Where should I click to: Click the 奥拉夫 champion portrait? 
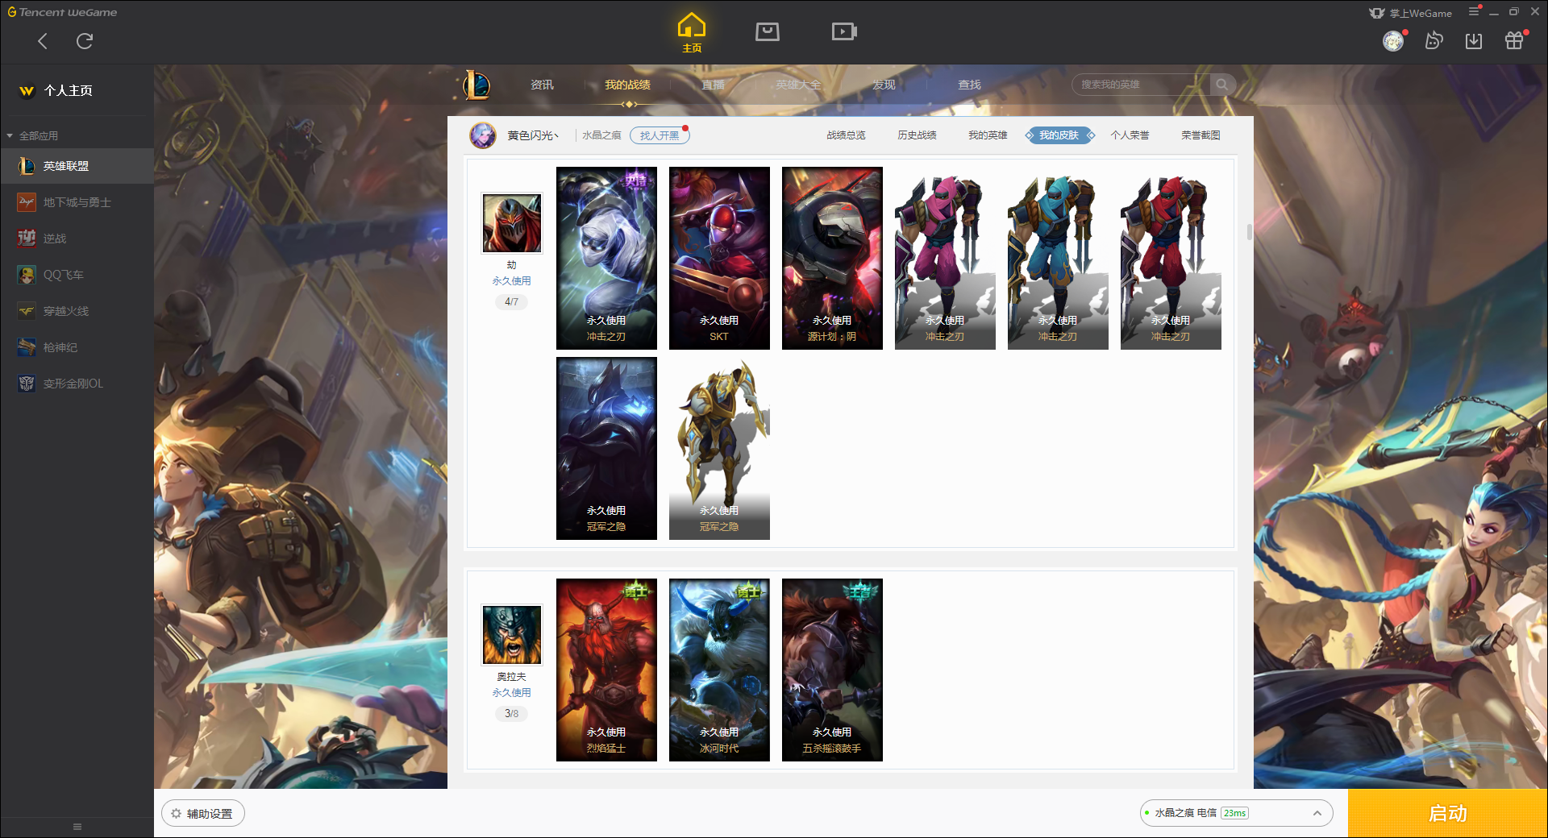click(511, 635)
